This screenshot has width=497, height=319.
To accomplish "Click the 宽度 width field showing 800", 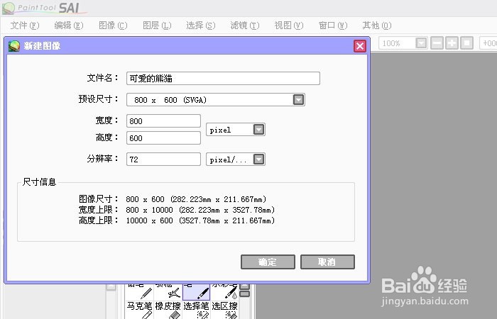I will (163, 121).
